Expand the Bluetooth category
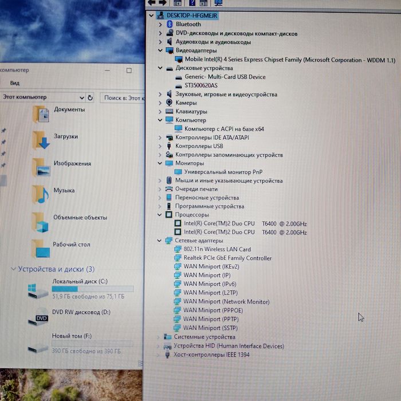Screen dimensions: 401x401 (x=160, y=25)
